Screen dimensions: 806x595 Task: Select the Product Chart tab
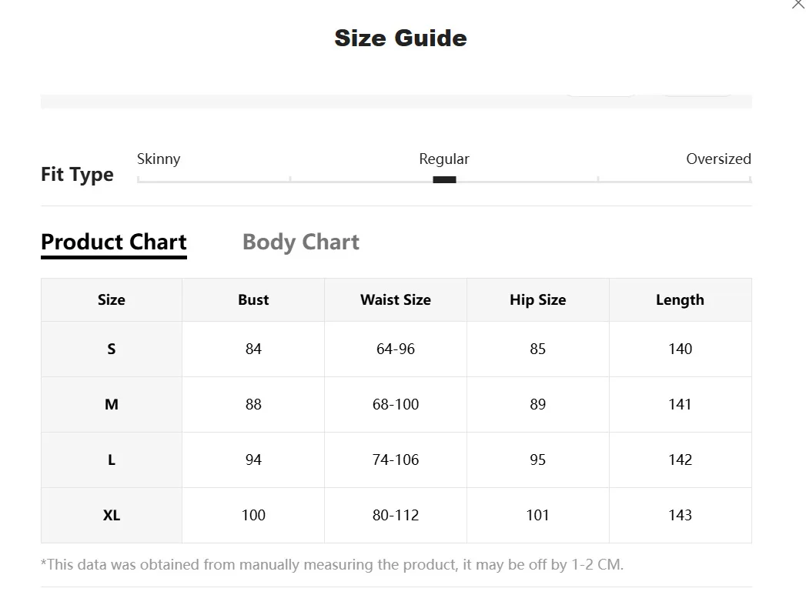[114, 242]
